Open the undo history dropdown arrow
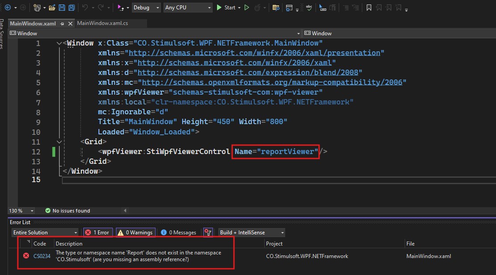The width and height of the screenshot is (496, 275). (x=93, y=8)
